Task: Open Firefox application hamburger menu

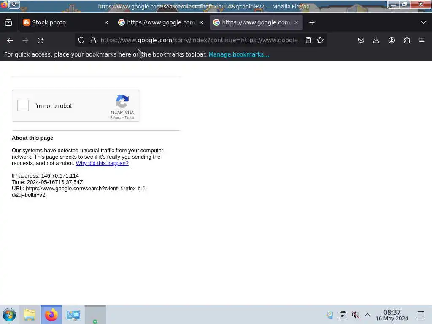Action: click(422, 40)
